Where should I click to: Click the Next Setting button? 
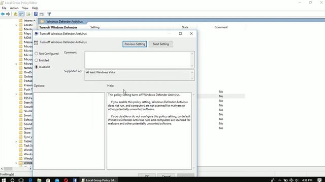tap(161, 44)
